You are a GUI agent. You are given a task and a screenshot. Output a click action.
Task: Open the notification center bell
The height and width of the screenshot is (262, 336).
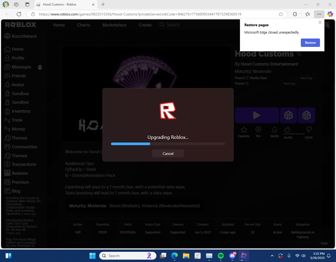329,256
